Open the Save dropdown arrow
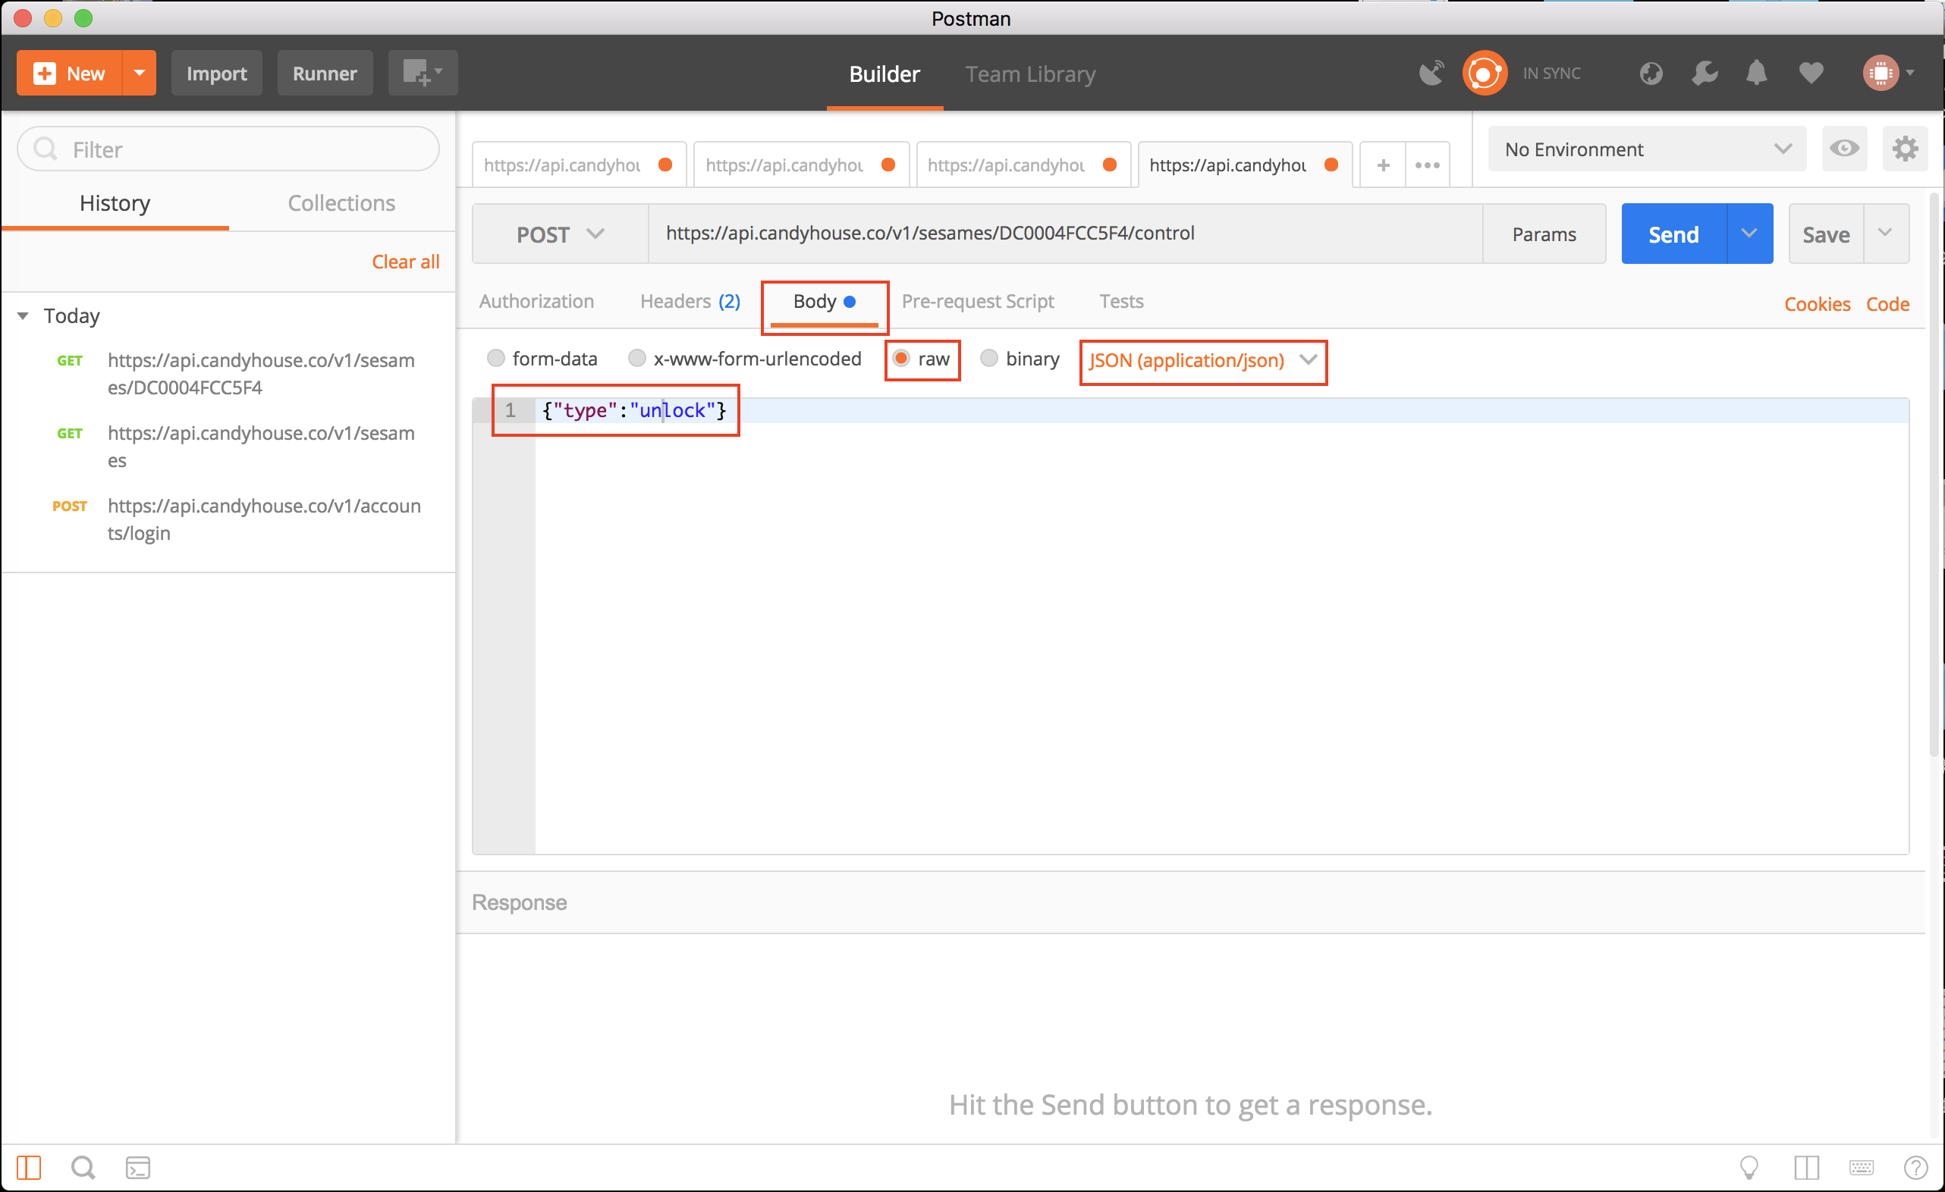The width and height of the screenshot is (1945, 1192). tap(1886, 234)
